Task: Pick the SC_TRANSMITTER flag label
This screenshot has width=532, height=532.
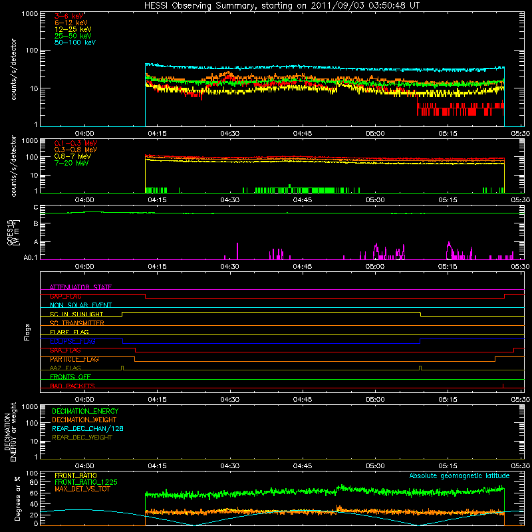Action: click(76, 323)
